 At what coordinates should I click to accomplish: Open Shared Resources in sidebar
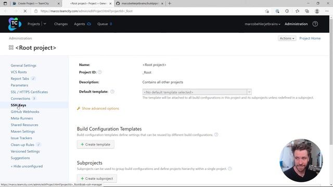point(24,125)
